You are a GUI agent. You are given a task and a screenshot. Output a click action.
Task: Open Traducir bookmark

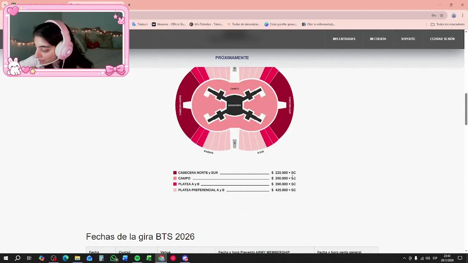point(140,24)
